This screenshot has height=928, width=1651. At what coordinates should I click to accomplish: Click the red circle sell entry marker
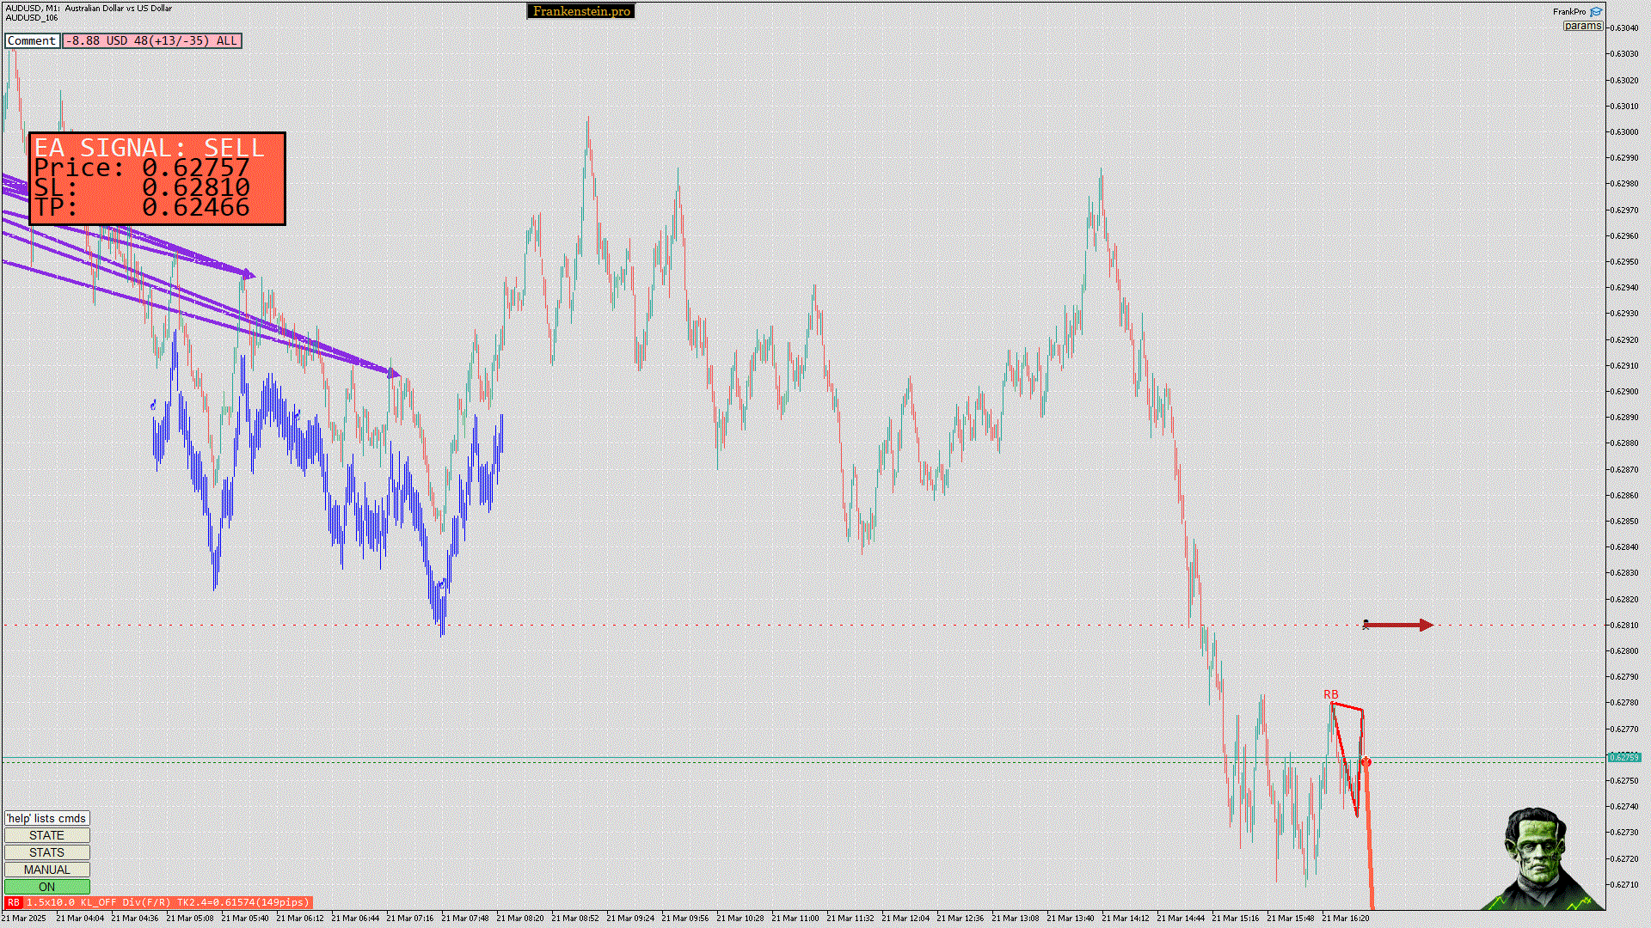tap(1366, 762)
